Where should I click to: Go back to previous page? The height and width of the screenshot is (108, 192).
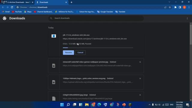coord(3,7)
